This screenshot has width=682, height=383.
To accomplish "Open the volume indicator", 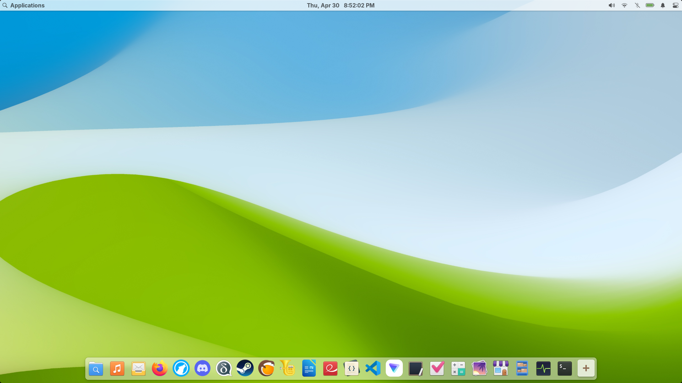I will tap(612, 5).
